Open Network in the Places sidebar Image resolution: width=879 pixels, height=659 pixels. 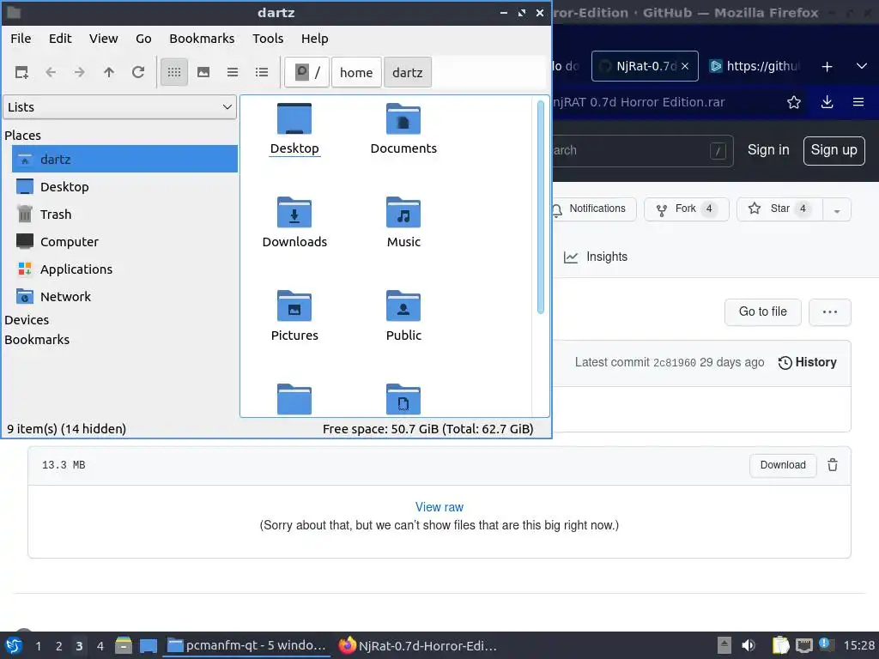point(124,296)
